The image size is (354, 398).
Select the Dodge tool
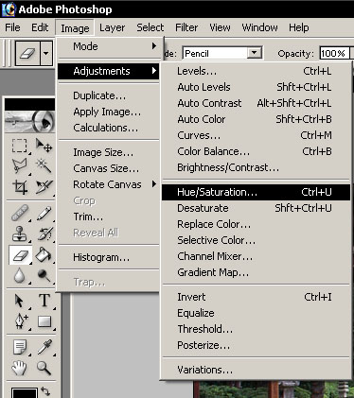pos(44,275)
